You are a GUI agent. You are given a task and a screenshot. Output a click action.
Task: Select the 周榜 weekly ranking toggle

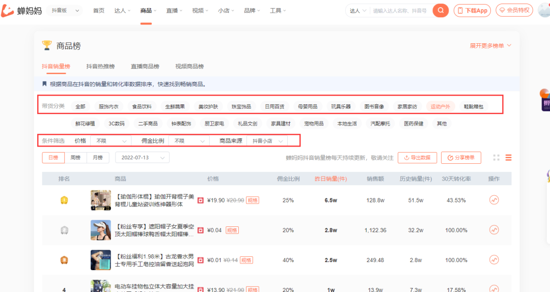tap(75, 158)
